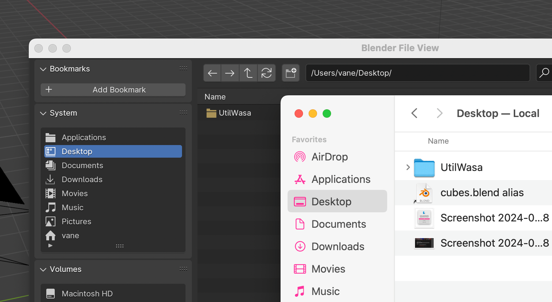Select Pictures in Blender System list
The width and height of the screenshot is (552, 302).
[x=113, y=221]
